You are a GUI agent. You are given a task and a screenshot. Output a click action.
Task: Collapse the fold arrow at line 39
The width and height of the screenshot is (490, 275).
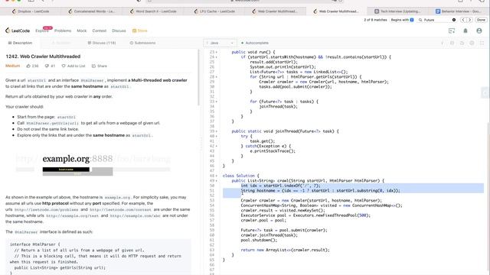pos(216,131)
